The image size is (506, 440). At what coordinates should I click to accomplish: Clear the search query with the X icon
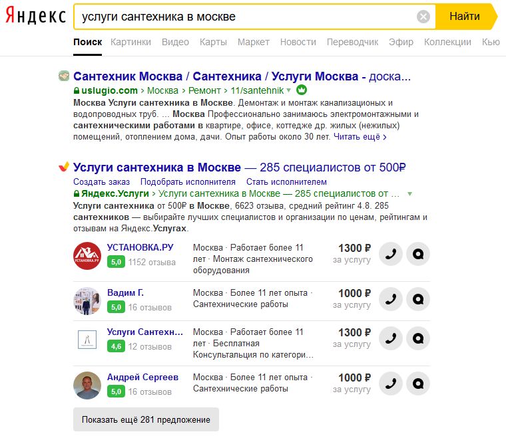[x=423, y=17]
